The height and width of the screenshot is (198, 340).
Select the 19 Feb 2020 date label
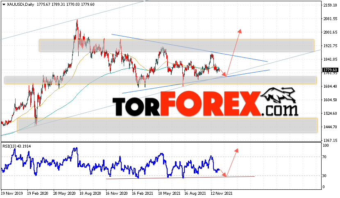(x=38, y=193)
